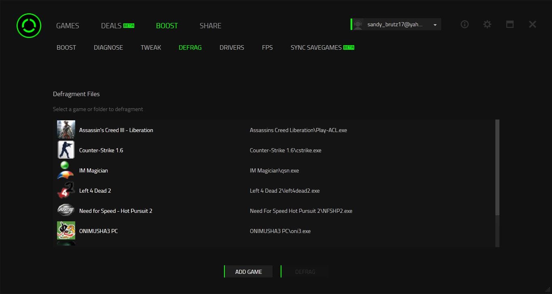The height and width of the screenshot is (294, 552).
Task: Go to the FPS sub-tab
Action: pyautogui.click(x=267, y=47)
